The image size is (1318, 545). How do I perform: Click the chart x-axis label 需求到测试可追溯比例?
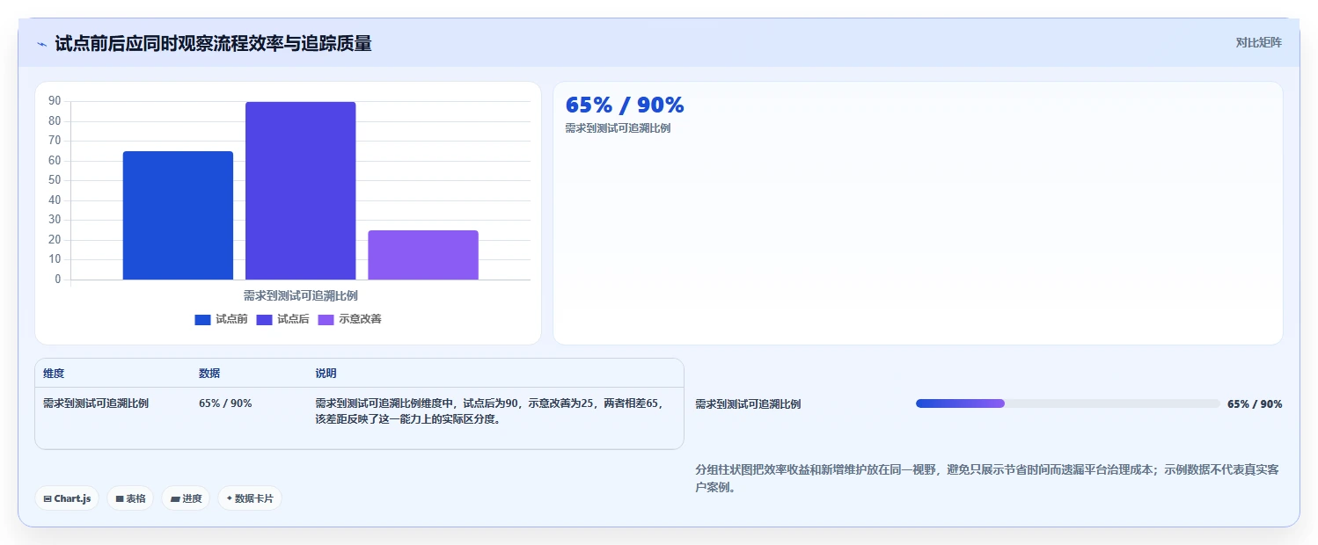click(300, 295)
